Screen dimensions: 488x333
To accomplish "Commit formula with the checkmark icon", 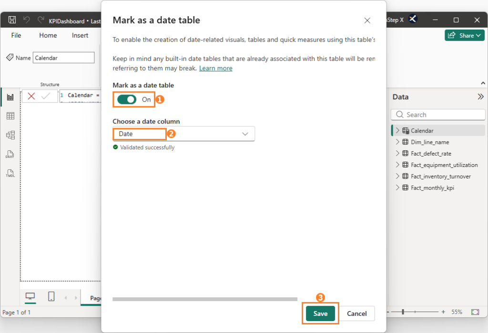I will click(46, 96).
